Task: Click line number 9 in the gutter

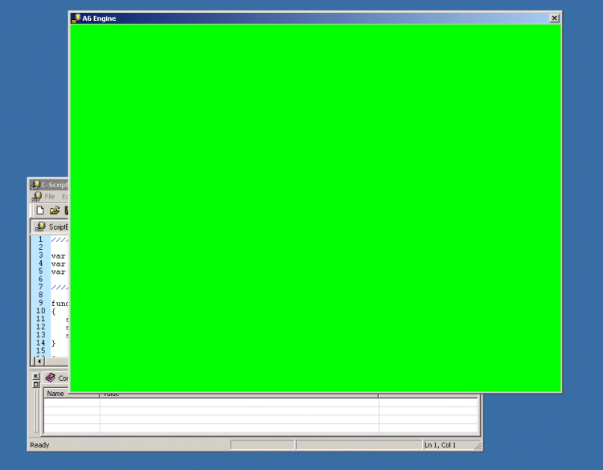Action: [x=40, y=304]
